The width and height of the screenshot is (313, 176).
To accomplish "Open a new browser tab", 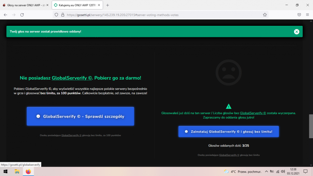I will [x=108, y=5].
